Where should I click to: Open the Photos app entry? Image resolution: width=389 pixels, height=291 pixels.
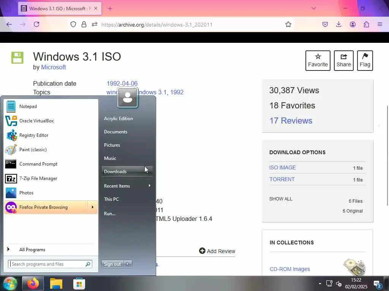pyautogui.click(x=51, y=193)
